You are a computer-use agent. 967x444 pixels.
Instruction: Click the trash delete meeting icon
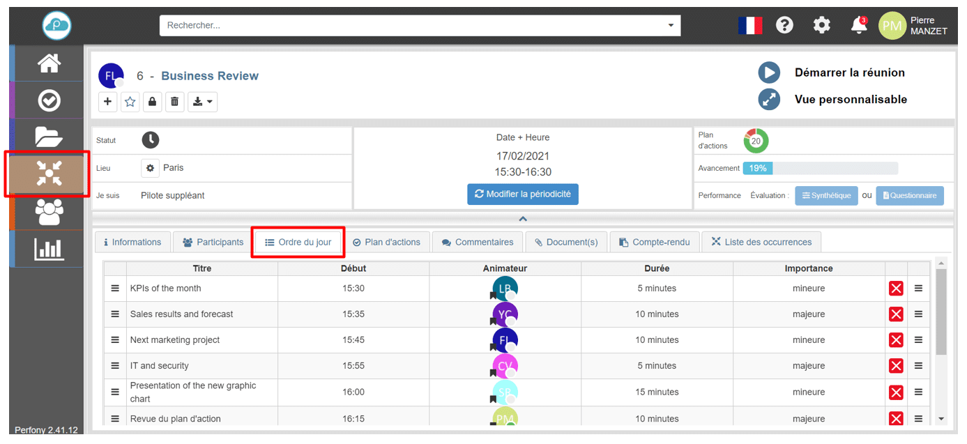click(x=174, y=102)
